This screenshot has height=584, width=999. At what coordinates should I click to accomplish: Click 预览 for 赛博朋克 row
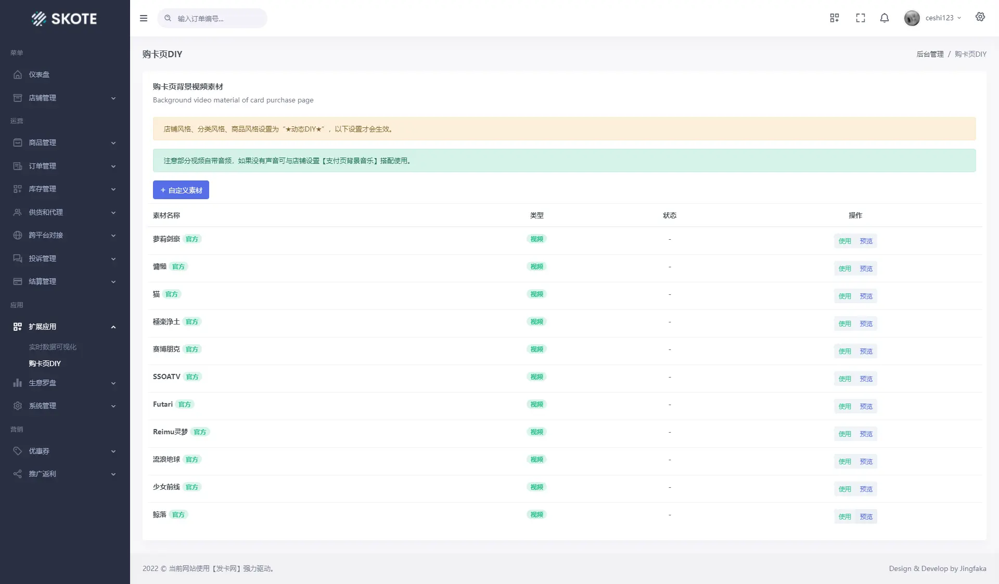point(866,351)
